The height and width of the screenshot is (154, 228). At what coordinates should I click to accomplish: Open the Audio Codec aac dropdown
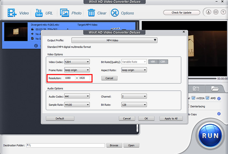click(x=77, y=96)
